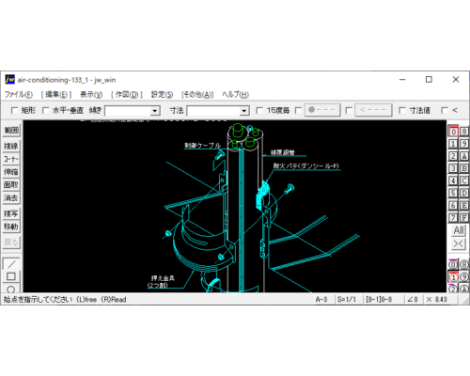
Task: Enable the 15度毎 checkbox
Action: click(259, 110)
